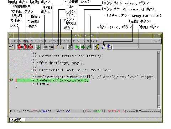Click the Stop-in-function red stop sign button
Image resolution: width=171 pixels, height=129 pixels.
pos(25,47)
